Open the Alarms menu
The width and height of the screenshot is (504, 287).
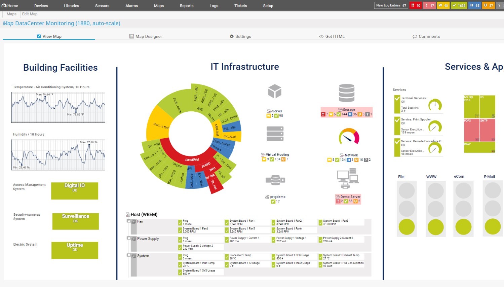tap(131, 5)
